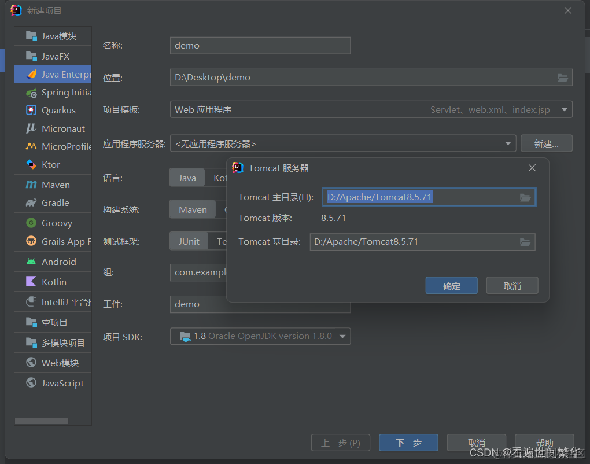The width and height of the screenshot is (590, 464).
Task: Select the Maven icon in the sidebar
Action: 31,185
